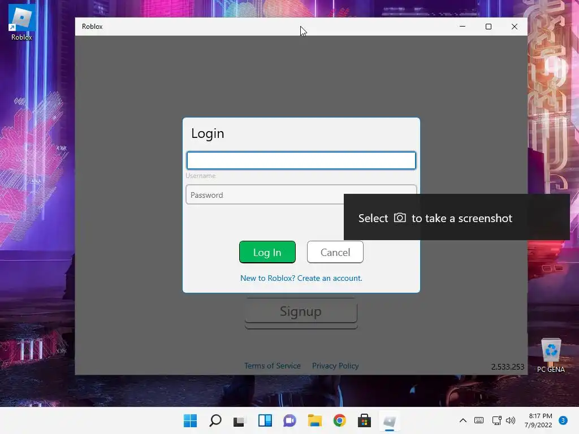Image resolution: width=579 pixels, height=434 pixels.
Task: Minimize the Roblox window
Action: pos(463,27)
